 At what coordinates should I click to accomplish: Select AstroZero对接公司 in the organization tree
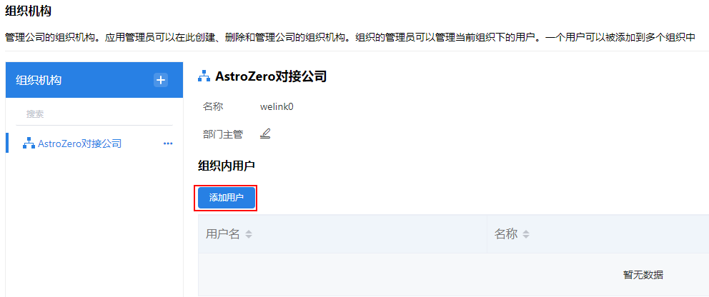pos(79,144)
